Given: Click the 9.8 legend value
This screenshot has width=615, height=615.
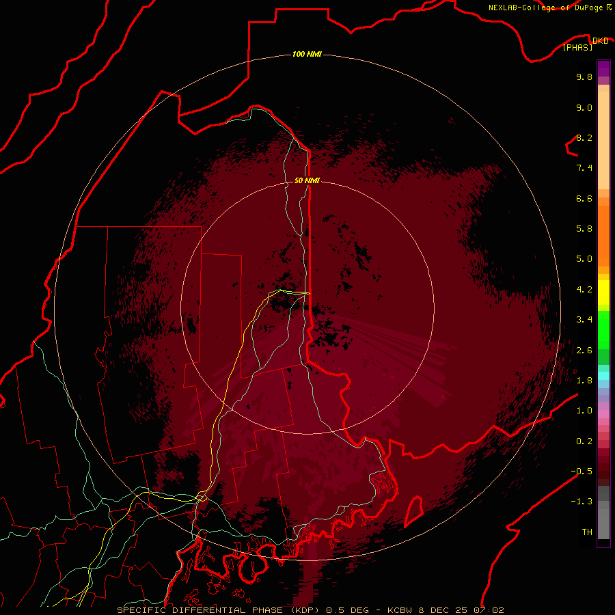Looking at the screenshot, I should pyautogui.click(x=584, y=77).
